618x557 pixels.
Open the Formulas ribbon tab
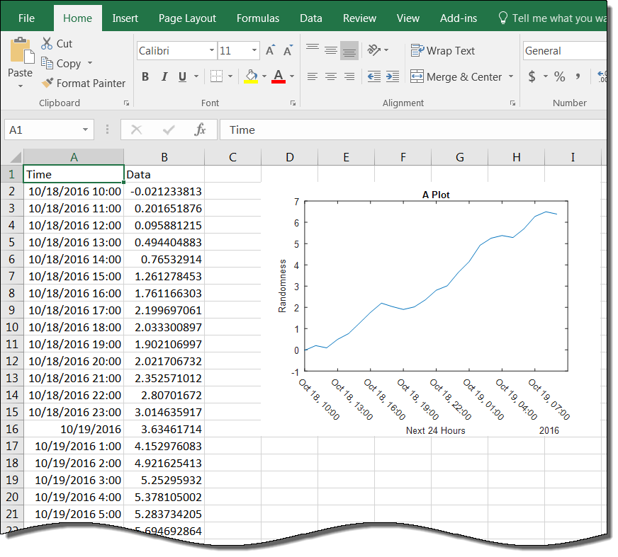258,18
